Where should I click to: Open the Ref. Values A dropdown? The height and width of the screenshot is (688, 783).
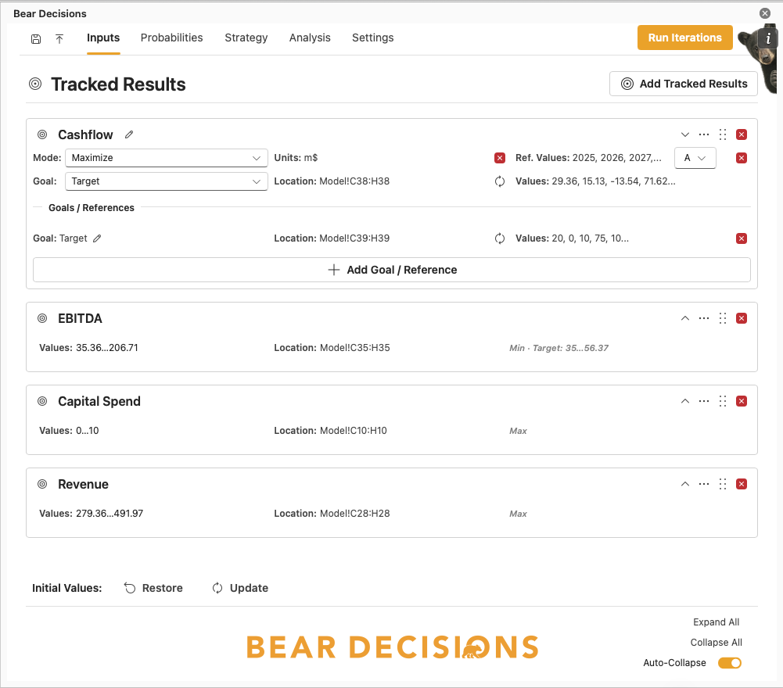[695, 158]
